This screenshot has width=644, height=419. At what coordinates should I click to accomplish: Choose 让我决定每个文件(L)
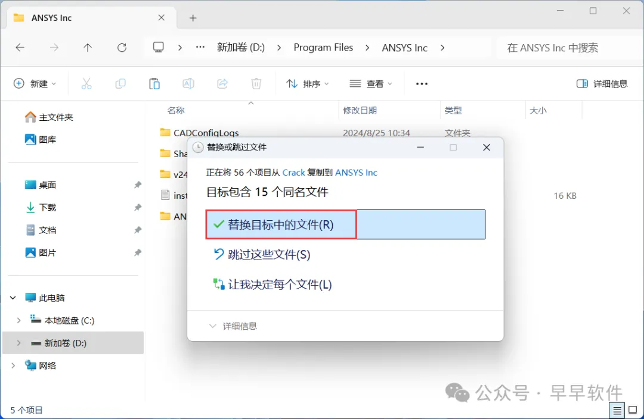tap(273, 284)
